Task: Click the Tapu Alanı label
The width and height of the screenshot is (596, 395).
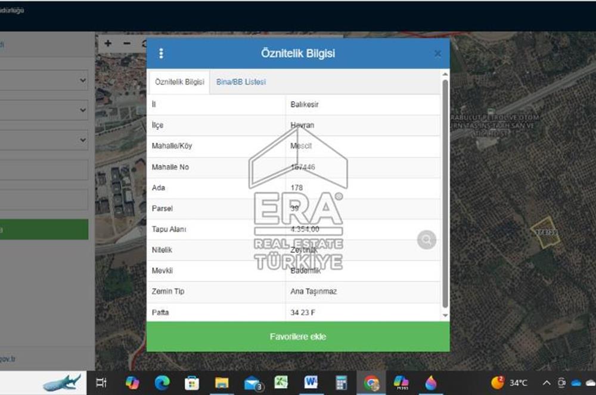Action: tap(169, 229)
